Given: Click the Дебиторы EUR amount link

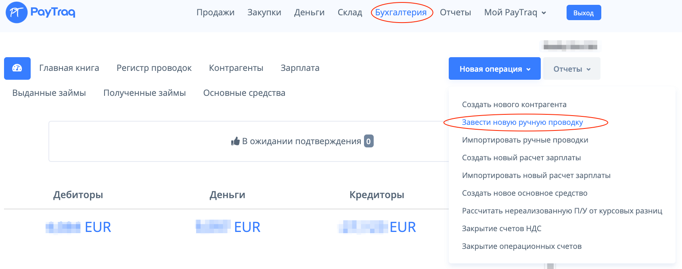Looking at the screenshot, I should click(78, 227).
